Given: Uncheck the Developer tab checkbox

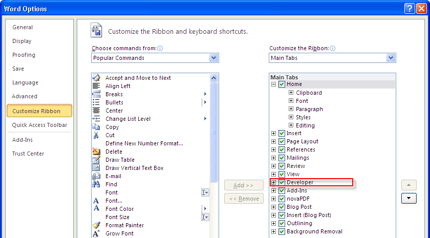Looking at the screenshot, I should coord(282,182).
